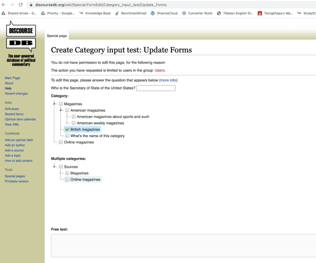Check Online magazines under Category tree
316x263 pixels.
point(61,142)
